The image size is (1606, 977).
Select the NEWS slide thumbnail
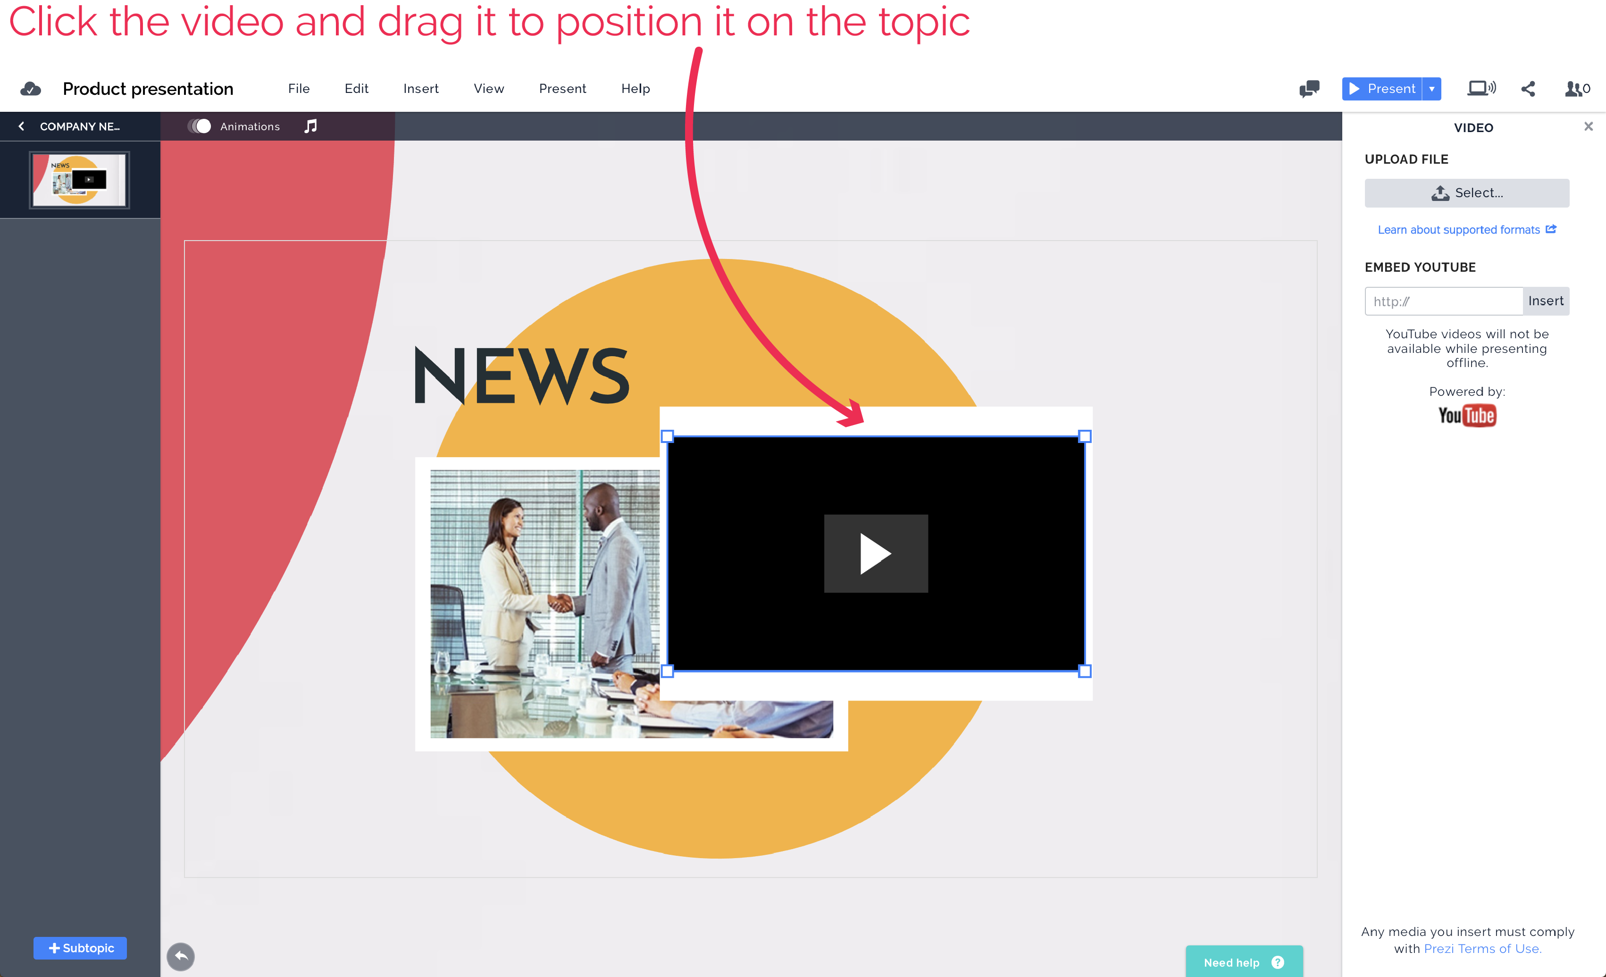80,180
